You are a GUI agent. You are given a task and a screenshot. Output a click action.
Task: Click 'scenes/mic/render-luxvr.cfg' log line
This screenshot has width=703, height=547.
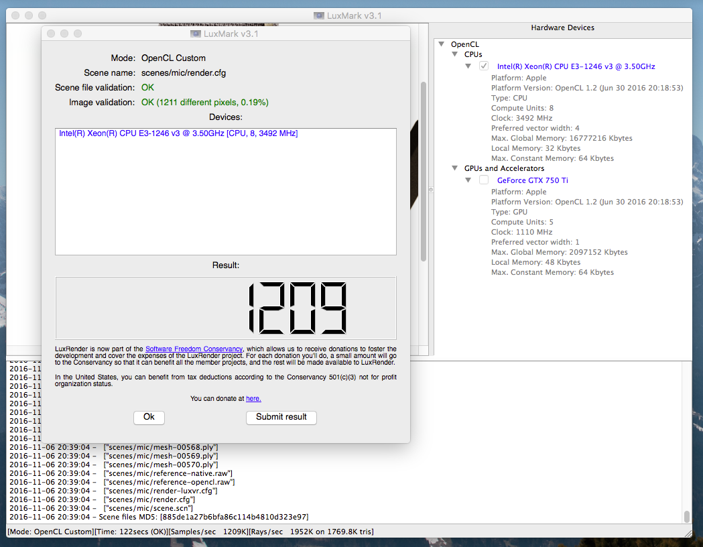tap(113, 491)
